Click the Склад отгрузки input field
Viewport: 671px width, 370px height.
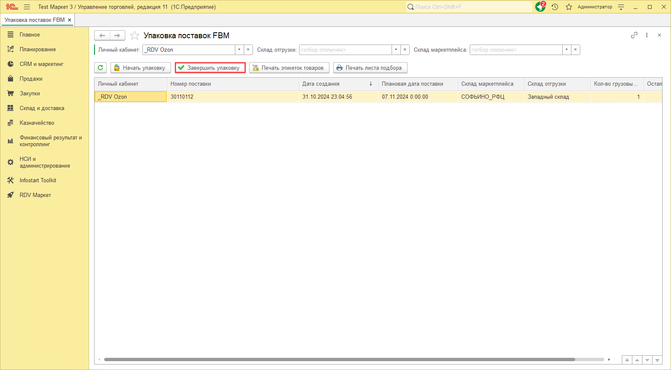345,50
